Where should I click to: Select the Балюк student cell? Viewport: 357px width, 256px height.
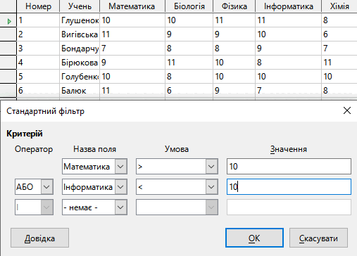coord(80,90)
